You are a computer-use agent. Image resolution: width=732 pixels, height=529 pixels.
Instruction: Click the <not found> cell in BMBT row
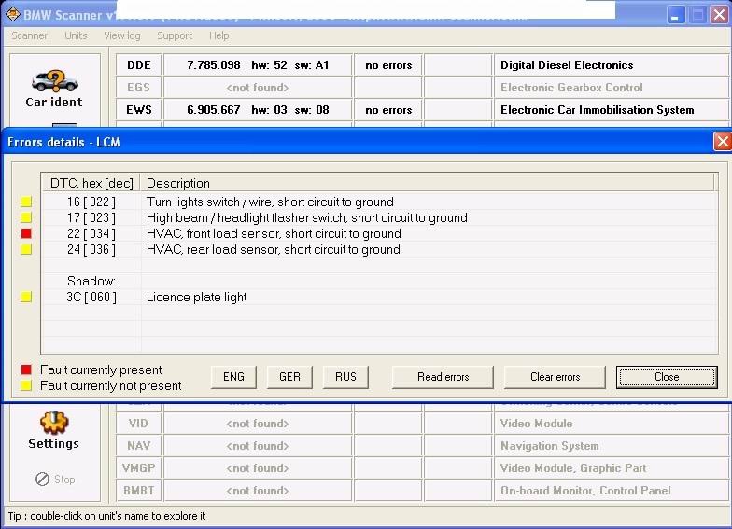point(258,491)
